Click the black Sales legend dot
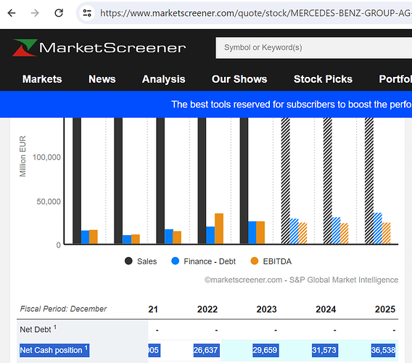 (x=128, y=261)
